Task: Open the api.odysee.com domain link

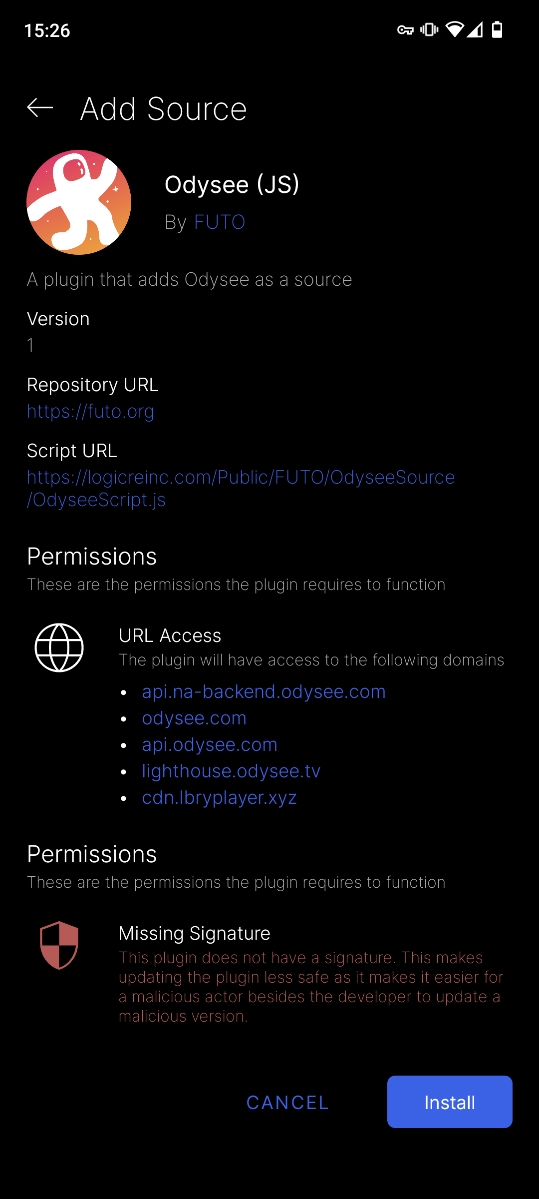Action: (x=210, y=744)
